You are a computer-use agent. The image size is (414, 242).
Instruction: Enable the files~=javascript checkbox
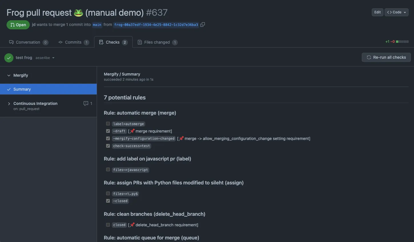(108, 169)
